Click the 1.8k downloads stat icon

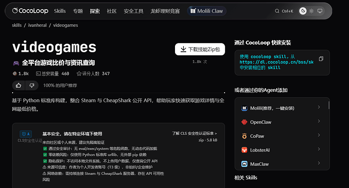15,73
